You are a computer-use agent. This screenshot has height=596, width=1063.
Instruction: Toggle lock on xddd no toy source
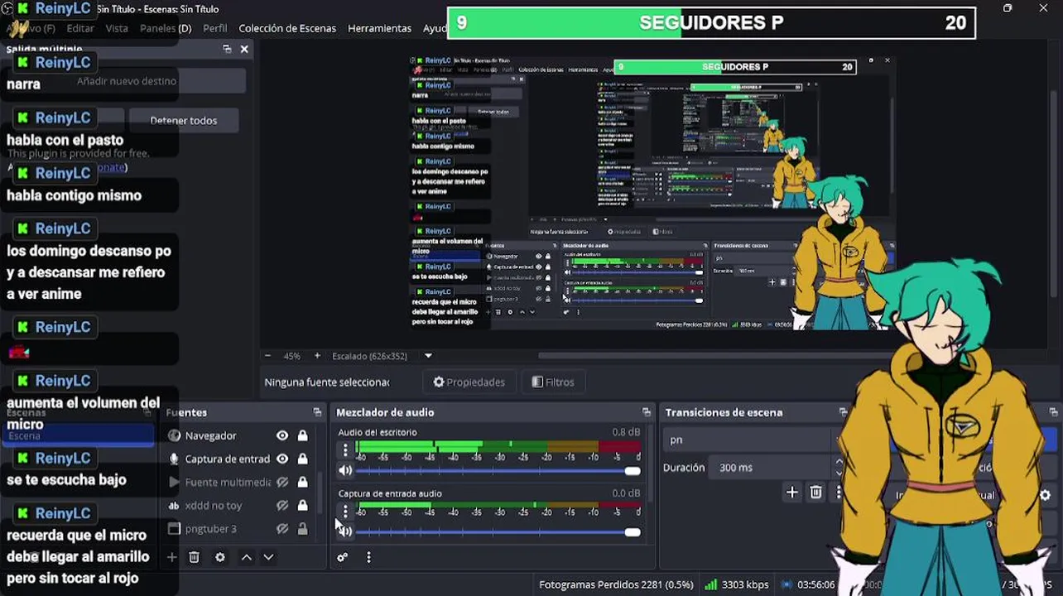[302, 505]
